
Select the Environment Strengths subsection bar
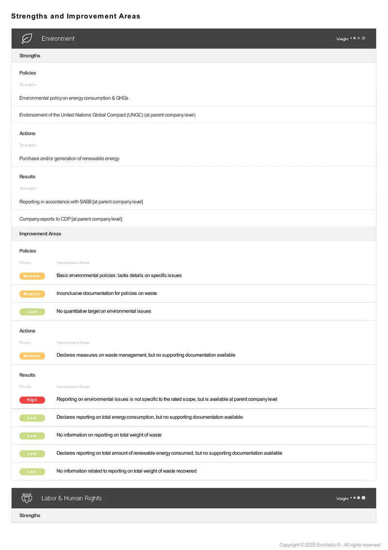tap(194, 55)
